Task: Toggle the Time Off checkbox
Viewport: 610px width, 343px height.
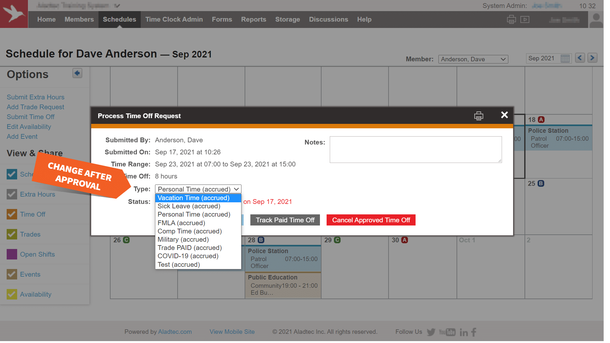Action: (x=12, y=214)
